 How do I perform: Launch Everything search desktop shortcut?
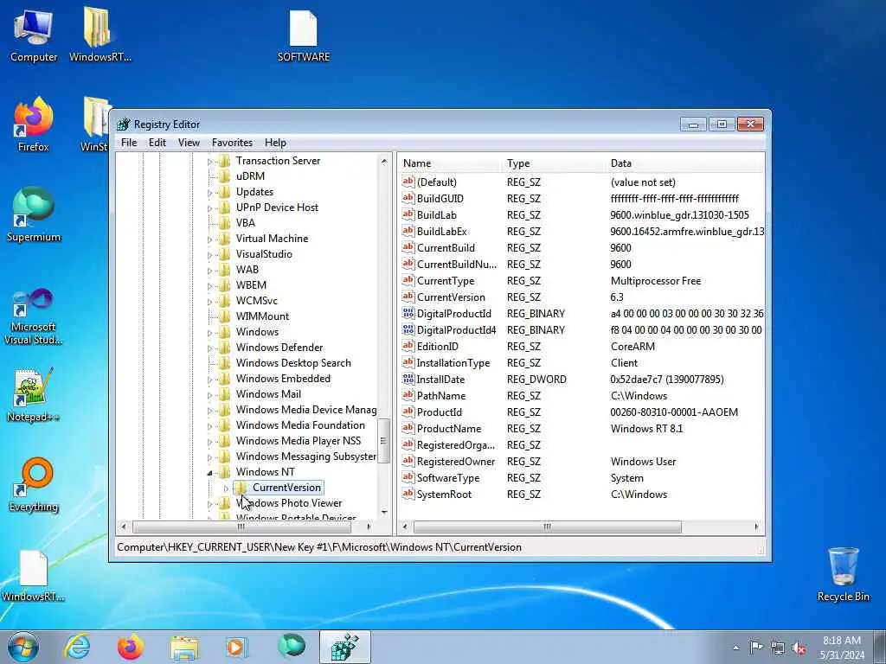[x=34, y=484]
